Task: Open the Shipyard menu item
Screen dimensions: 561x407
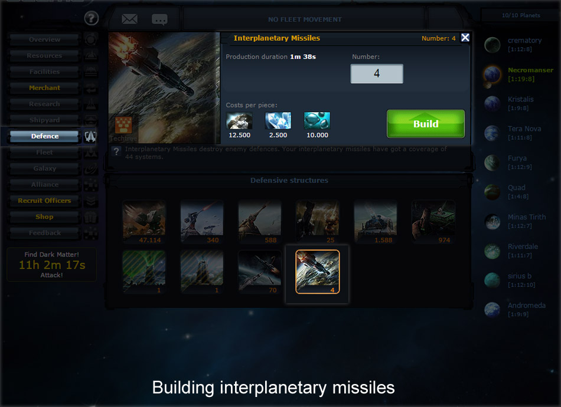Action: [x=44, y=120]
